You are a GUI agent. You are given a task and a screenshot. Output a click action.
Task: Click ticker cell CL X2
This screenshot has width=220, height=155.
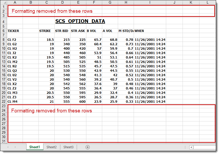coord(15,84)
